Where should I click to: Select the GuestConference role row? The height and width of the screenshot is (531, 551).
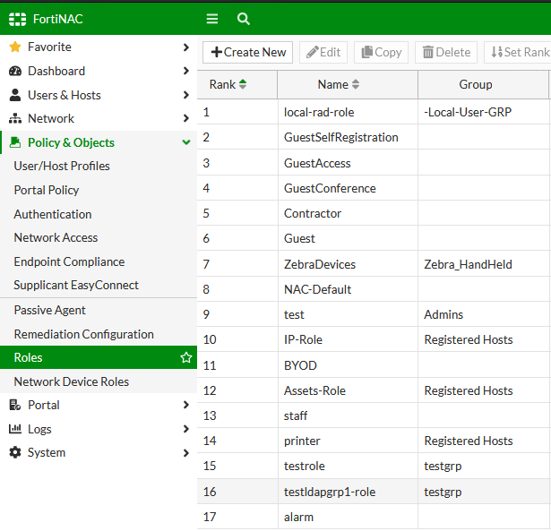(374, 188)
